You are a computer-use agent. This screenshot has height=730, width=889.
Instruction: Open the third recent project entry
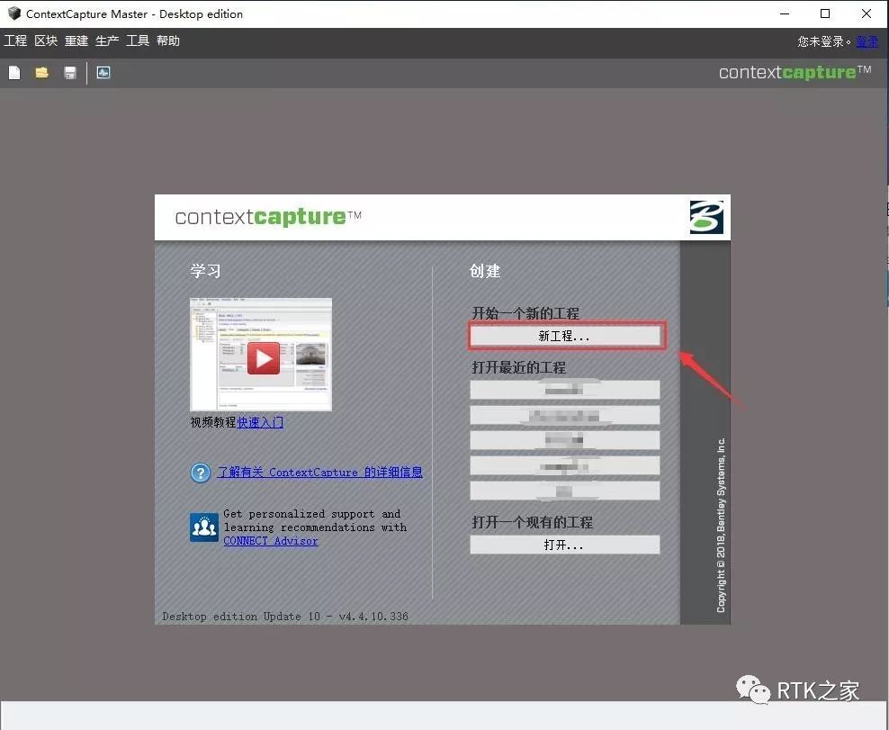[x=565, y=440]
